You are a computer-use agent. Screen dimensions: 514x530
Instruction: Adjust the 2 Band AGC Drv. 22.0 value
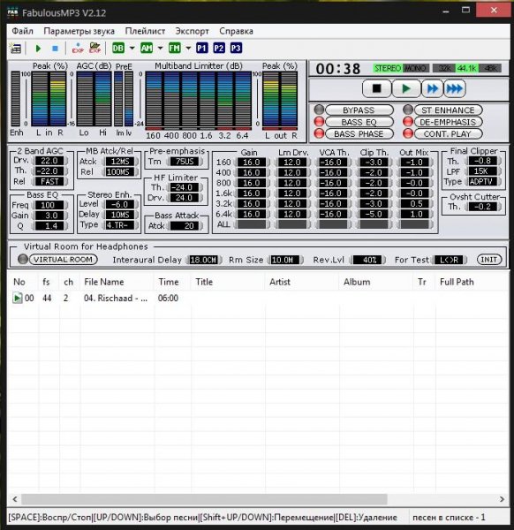[49, 161]
